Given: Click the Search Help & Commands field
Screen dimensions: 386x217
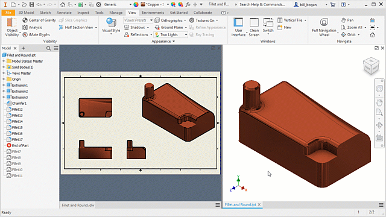Looking at the screenshot, I should pyautogui.click(x=262, y=4).
